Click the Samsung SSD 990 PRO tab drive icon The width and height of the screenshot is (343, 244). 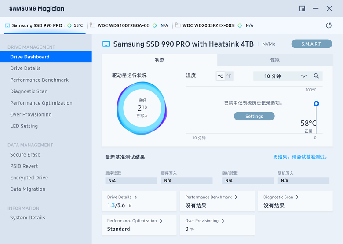point(7,25)
